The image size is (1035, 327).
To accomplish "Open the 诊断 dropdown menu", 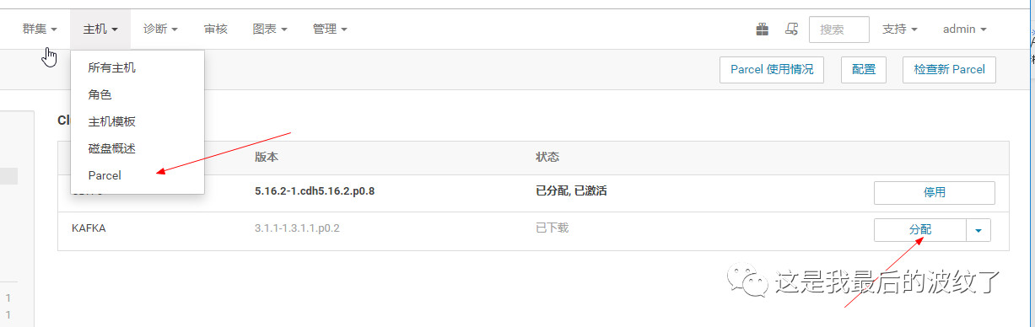I will [160, 29].
